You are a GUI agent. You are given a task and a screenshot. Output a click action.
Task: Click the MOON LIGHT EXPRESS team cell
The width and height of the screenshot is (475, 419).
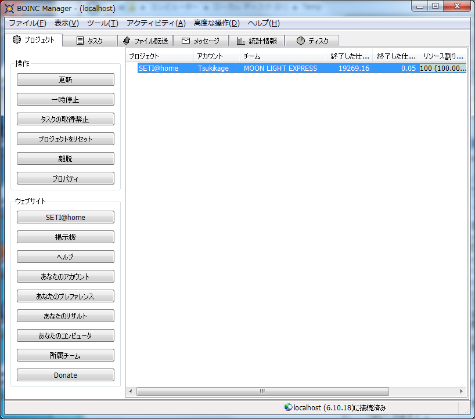(280, 68)
